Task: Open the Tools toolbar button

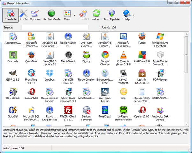Action: 24,15
